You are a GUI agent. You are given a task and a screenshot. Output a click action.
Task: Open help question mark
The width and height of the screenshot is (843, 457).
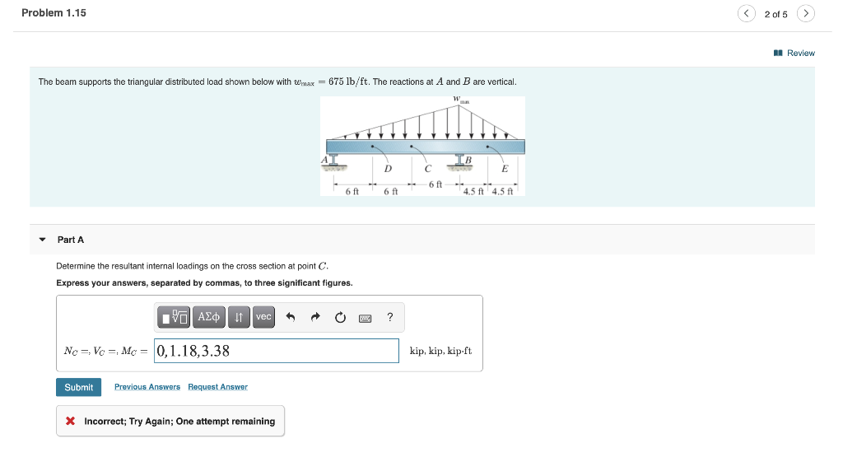pyautogui.click(x=390, y=317)
